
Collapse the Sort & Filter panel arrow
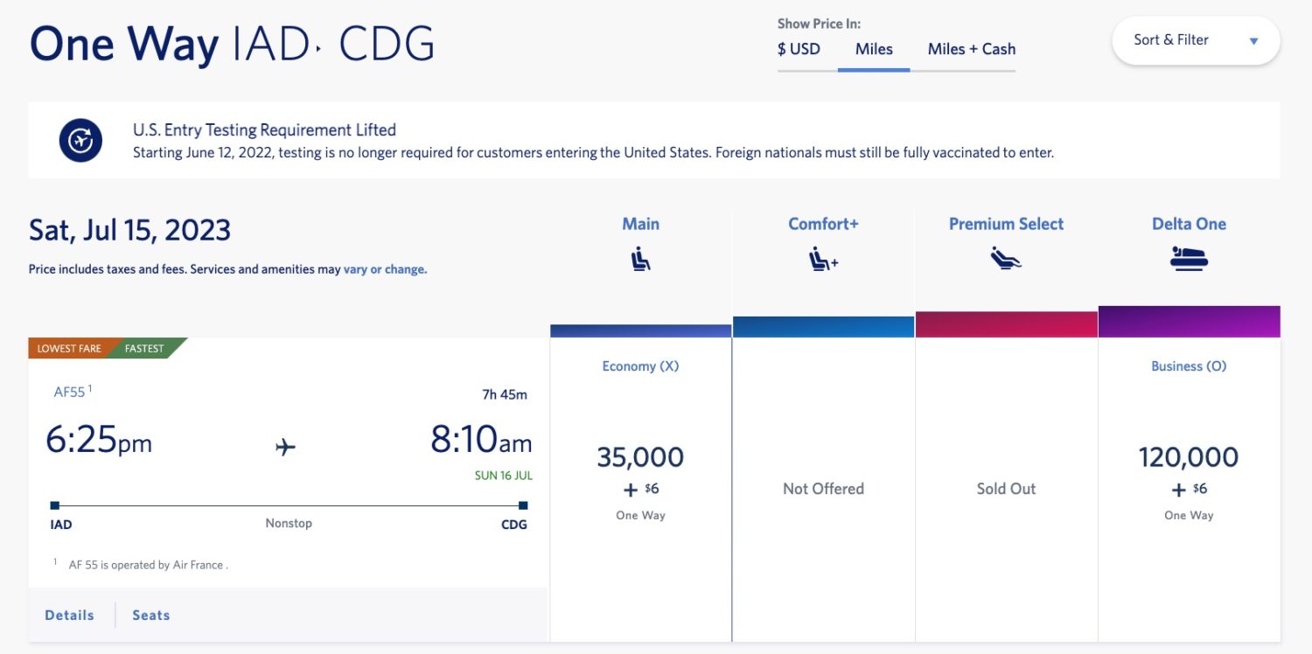1253,40
